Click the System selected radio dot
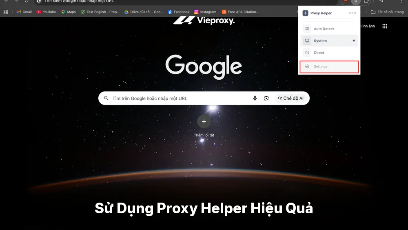The height and width of the screenshot is (230, 408). [354, 40]
